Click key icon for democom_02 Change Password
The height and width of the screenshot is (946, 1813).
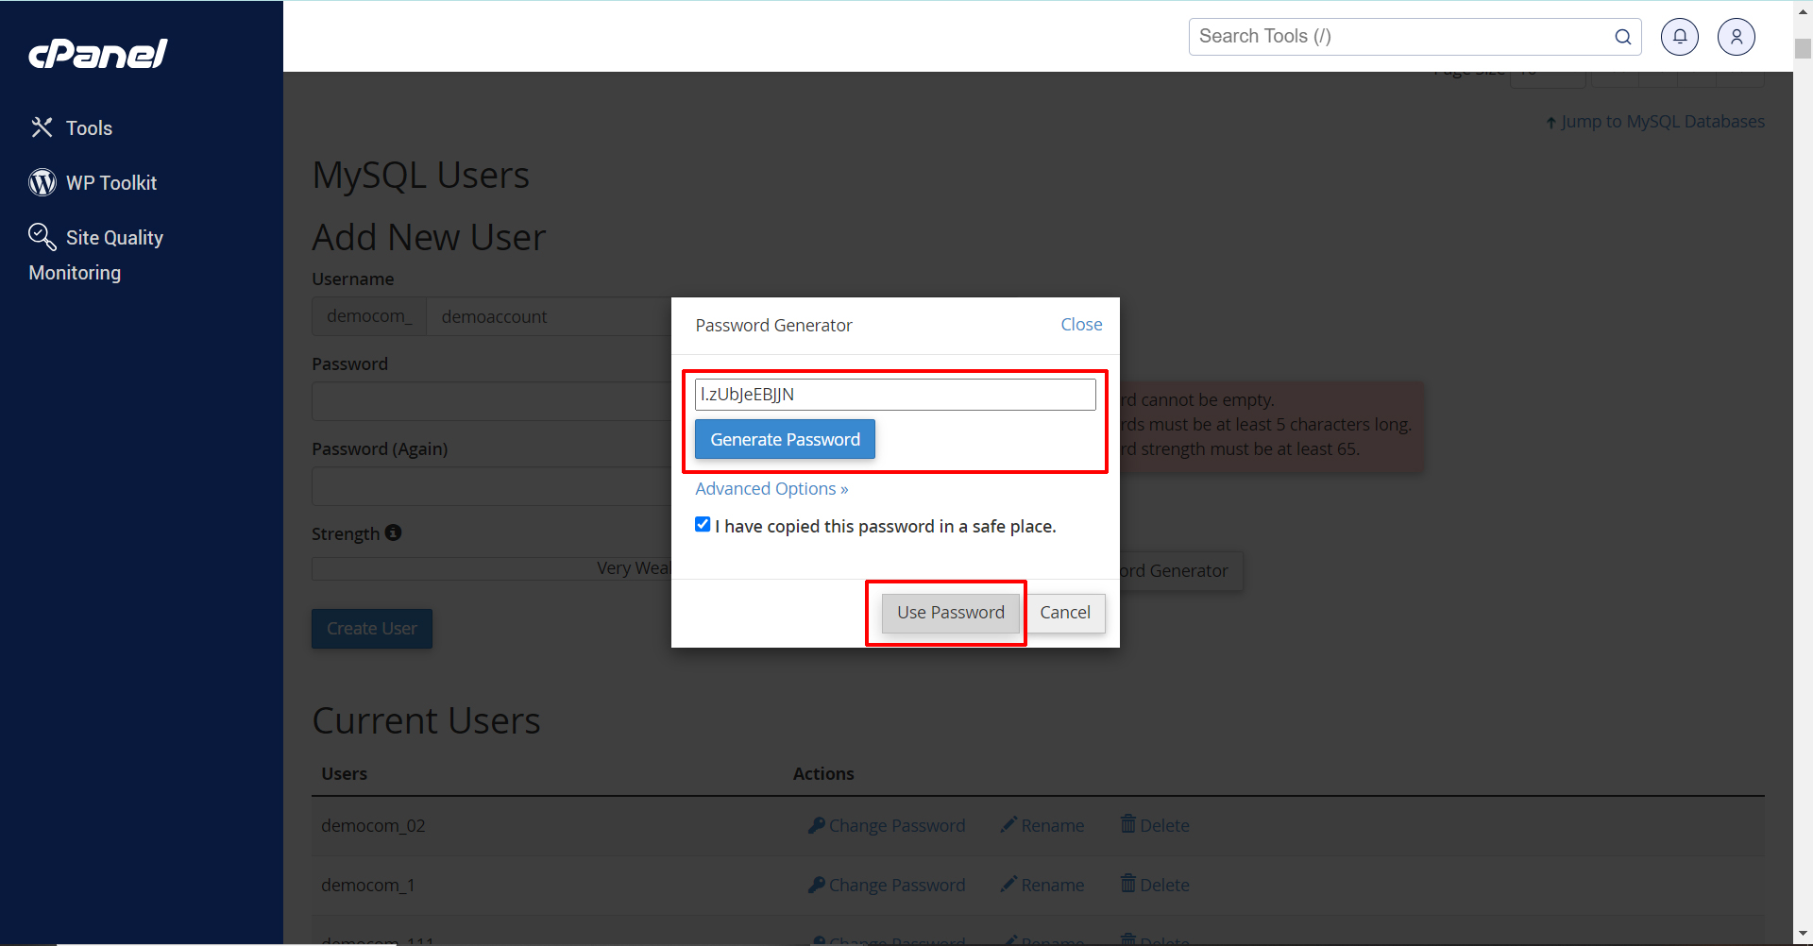coord(816,825)
